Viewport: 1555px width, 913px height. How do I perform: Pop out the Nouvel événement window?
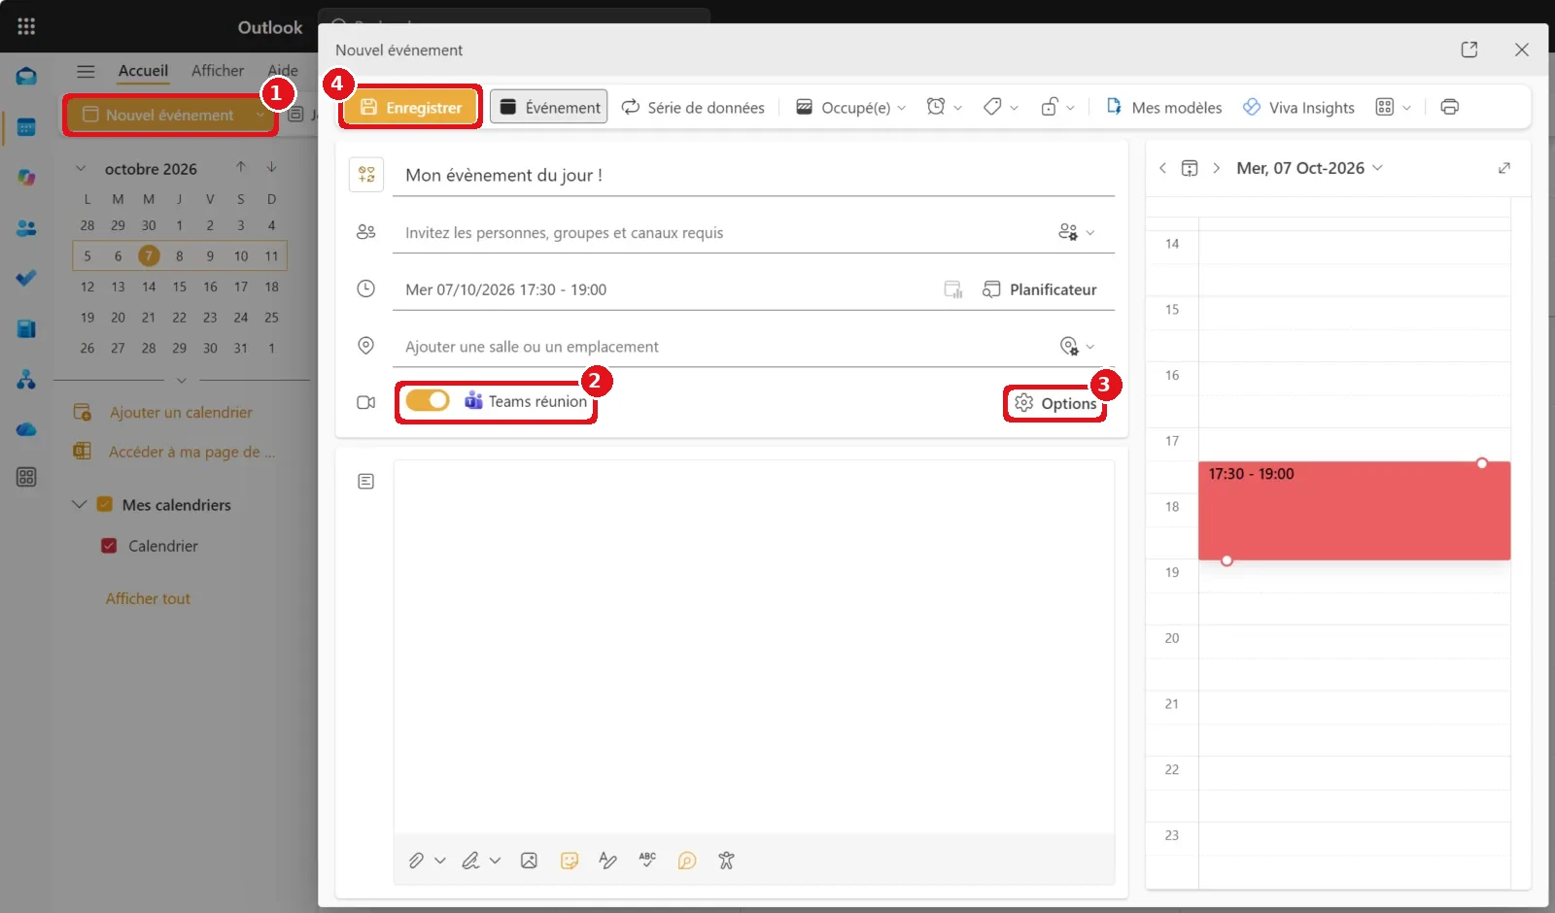click(x=1469, y=50)
